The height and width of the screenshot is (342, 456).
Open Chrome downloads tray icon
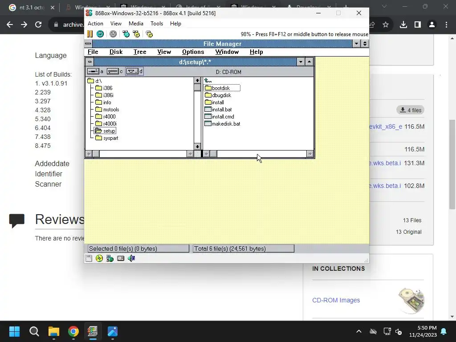click(x=403, y=25)
